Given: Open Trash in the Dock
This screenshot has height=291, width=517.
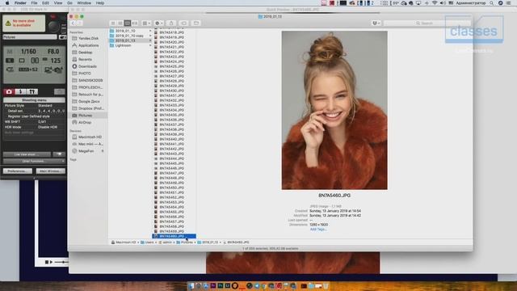Looking at the screenshot, I should 326,285.
